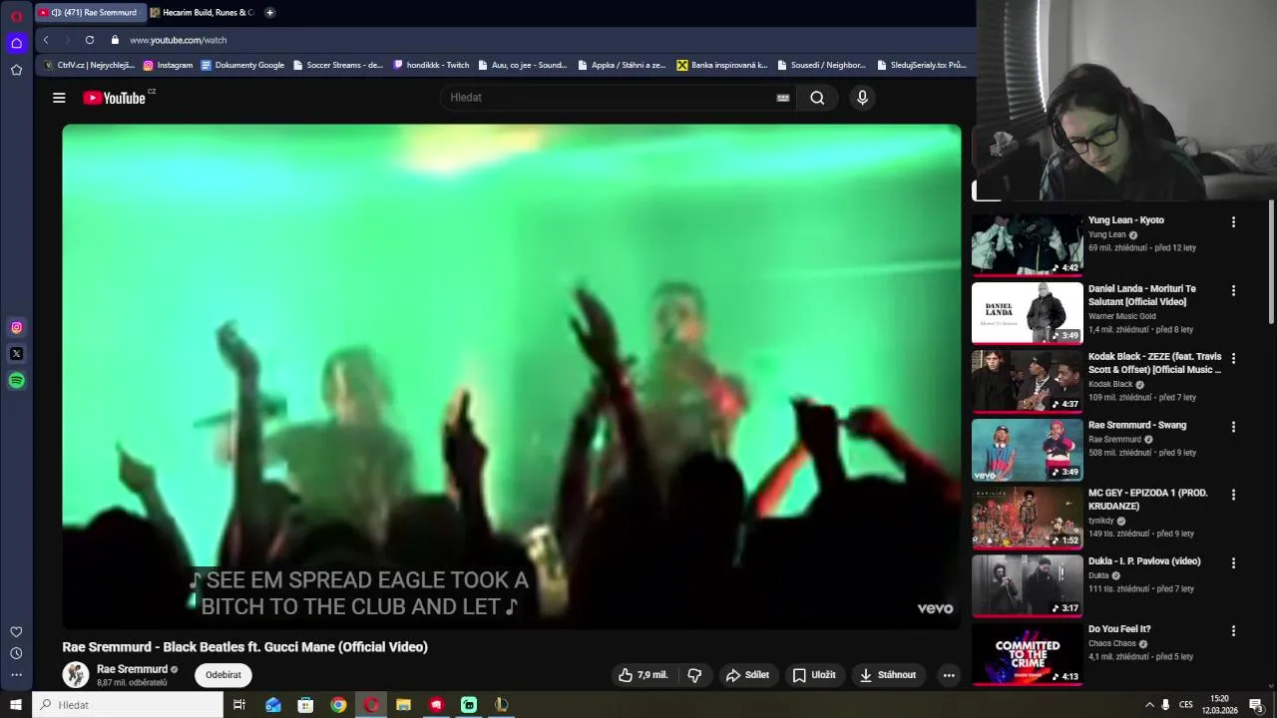Screen dimensions: 1277x718
Task: Open History from the sidebar clock icon
Action: pyautogui.click(x=16, y=653)
